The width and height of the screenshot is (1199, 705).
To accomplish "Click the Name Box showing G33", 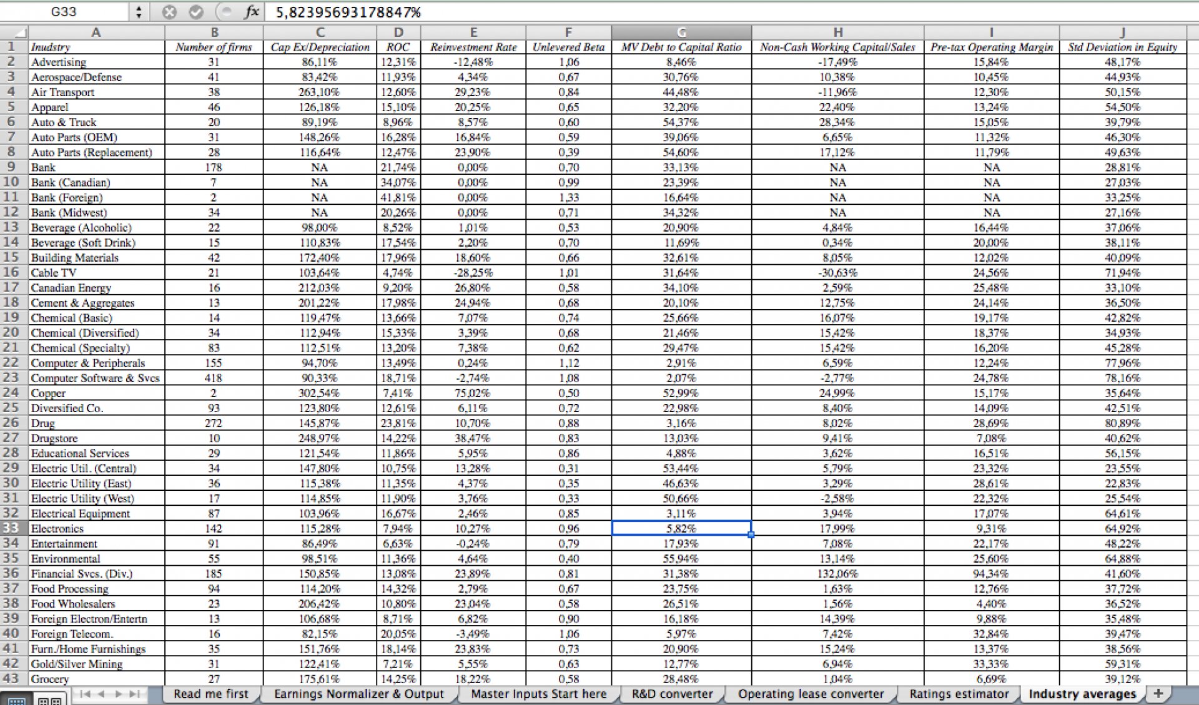I will pos(64,12).
